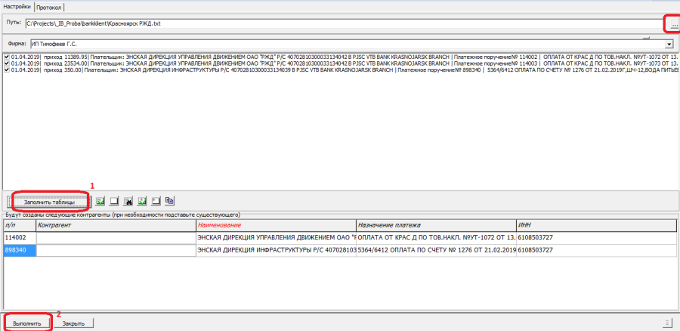Click the fifth toolbar icon with small box
680x331 pixels.
156,202
